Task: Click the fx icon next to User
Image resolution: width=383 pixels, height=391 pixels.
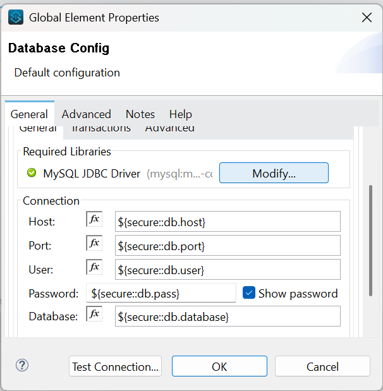Action: 94,268
